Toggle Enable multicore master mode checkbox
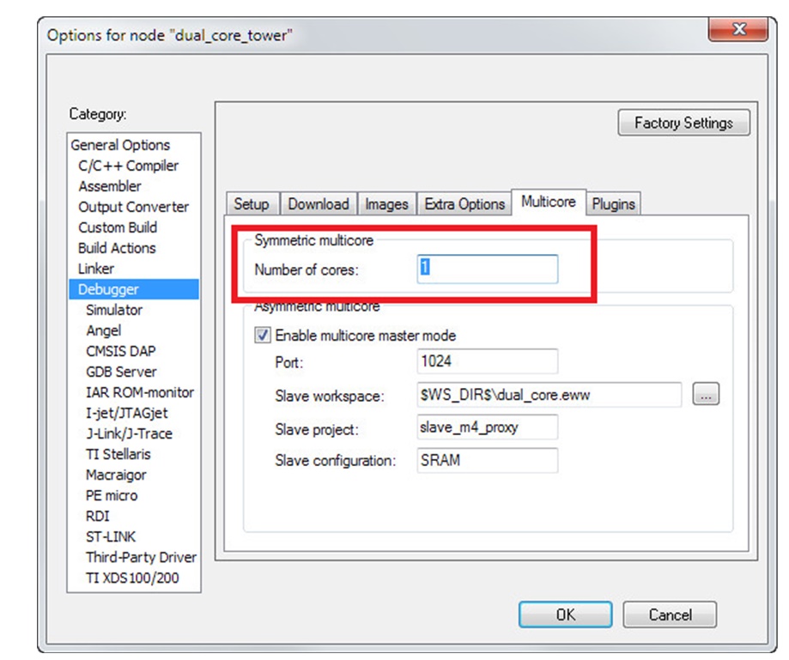The height and width of the screenshot is (660, 789). pos(264,336)
